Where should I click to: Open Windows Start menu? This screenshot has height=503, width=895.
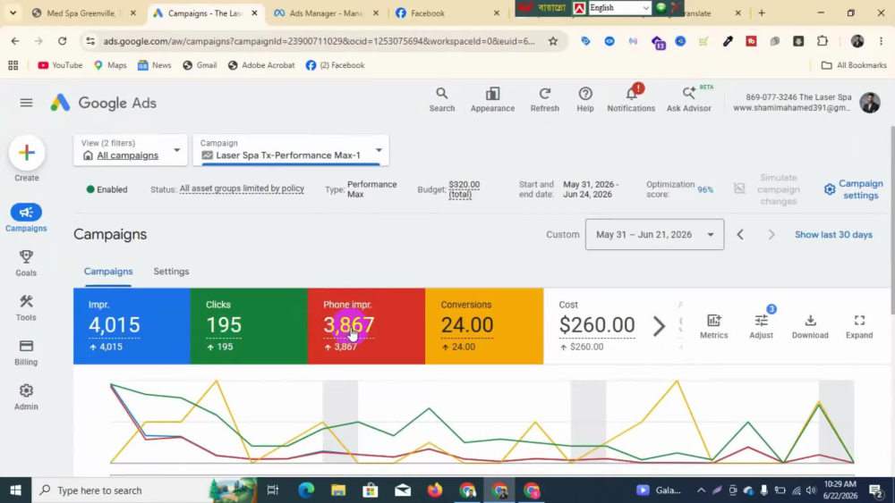click(x=15, y=490)
